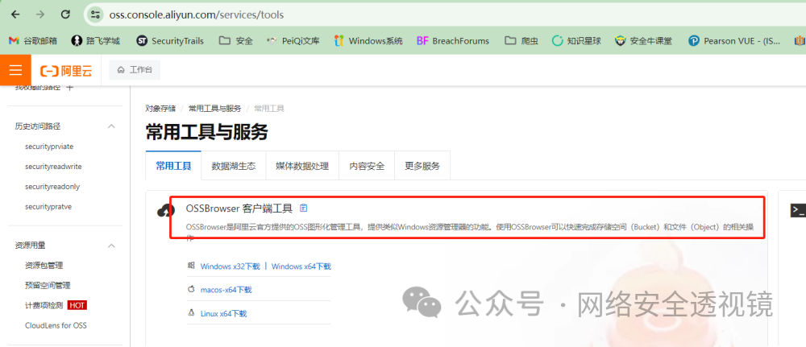Download Linux x64 OSSBrowser

point(223,314)
